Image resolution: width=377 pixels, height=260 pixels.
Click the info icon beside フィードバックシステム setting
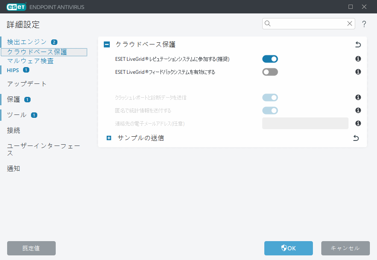358,72
